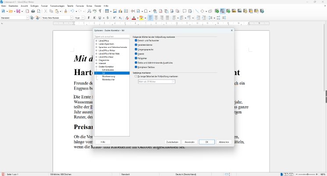Click the highlighted Duden Korrektor toolbar icon
Viewport: 327px width, 176px height.
click(x=223, y=11)
